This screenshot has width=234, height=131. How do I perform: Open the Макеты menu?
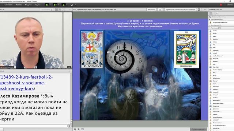19,5
